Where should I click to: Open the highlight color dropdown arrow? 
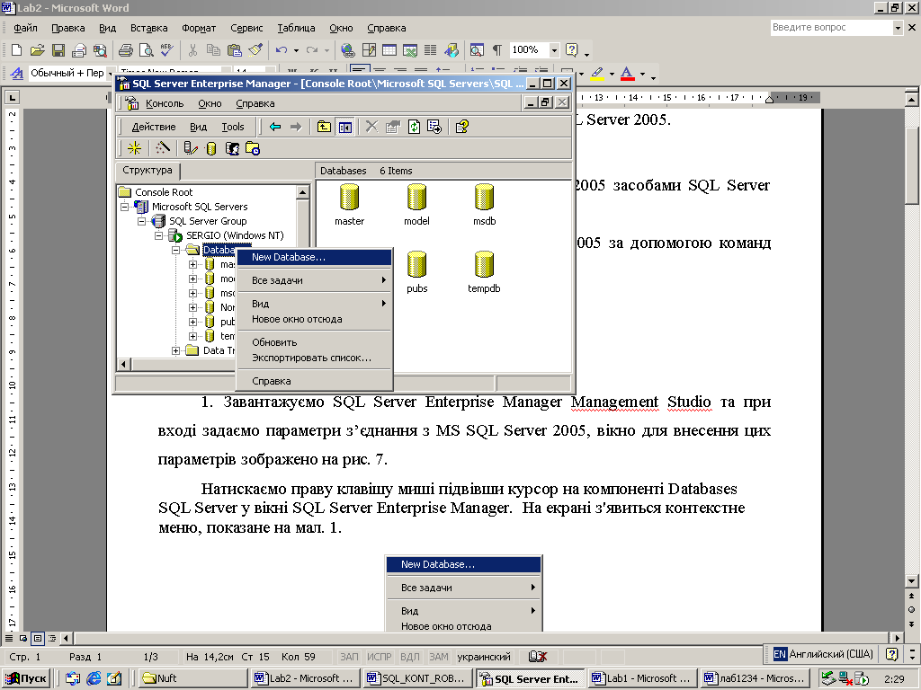coord(612,74)
